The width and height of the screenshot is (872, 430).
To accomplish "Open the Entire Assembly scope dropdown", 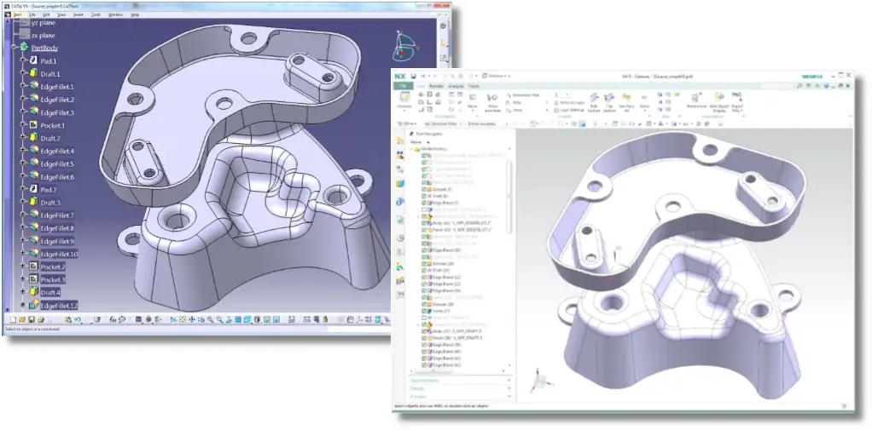I will 488,123.
